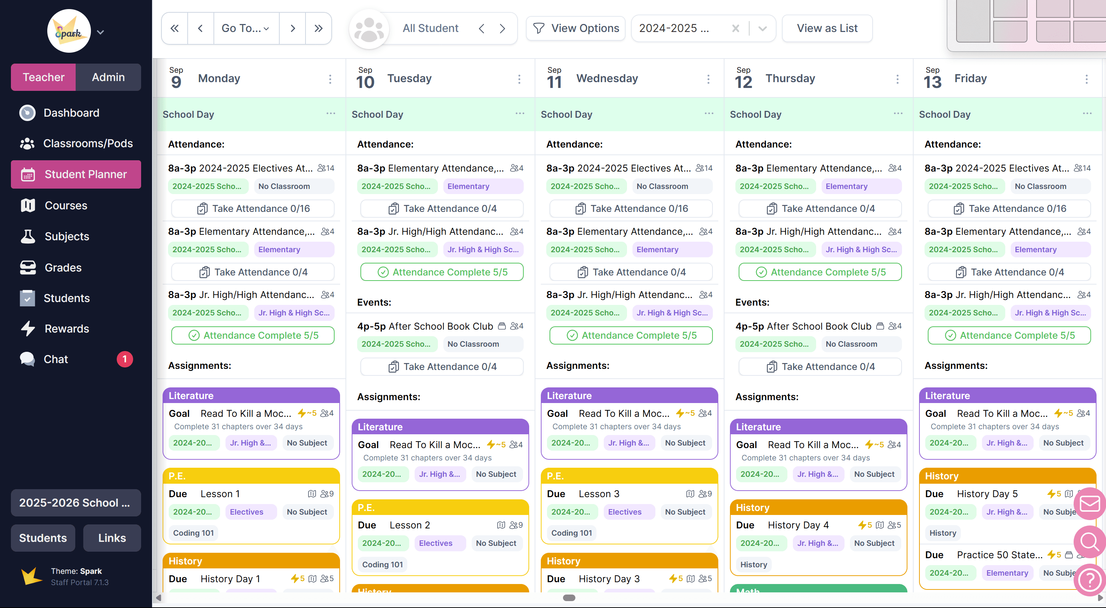Expand the Spark logo account chevron
Screen dimensions: 1106x608
(x=100, y=32)
